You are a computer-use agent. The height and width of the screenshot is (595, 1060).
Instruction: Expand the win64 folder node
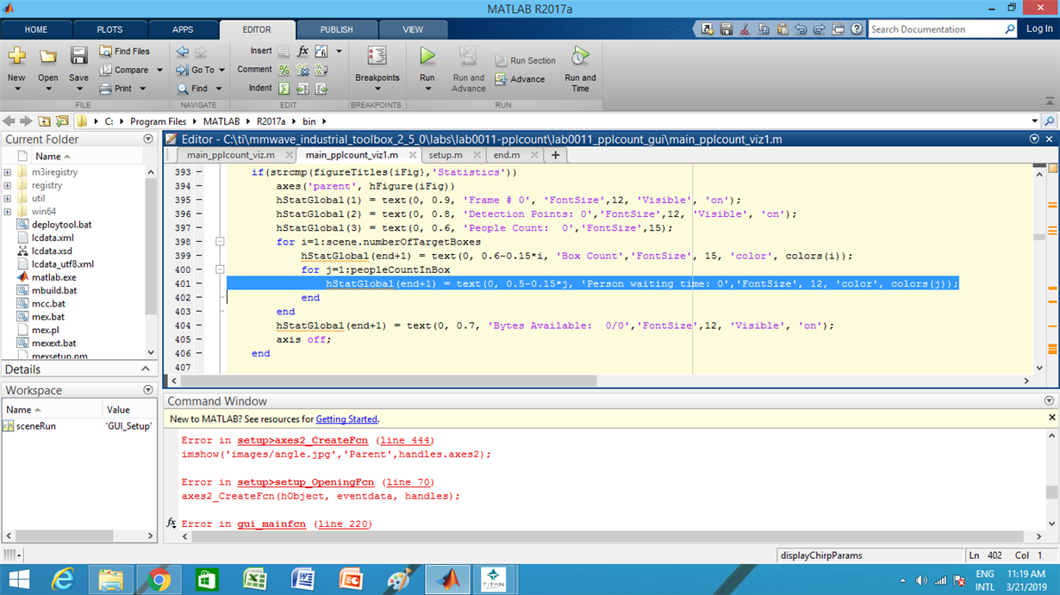pos(8,211)
